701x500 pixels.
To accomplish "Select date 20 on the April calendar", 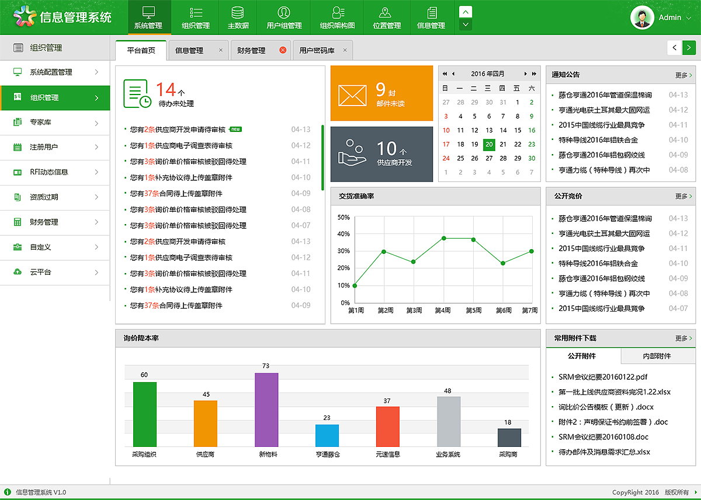I will 489,145.
